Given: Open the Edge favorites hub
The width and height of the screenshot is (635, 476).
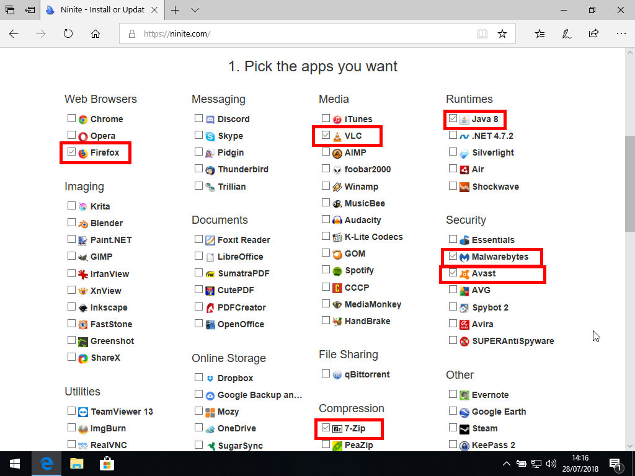Looking at the screenshot, I should tap(540, 33).
